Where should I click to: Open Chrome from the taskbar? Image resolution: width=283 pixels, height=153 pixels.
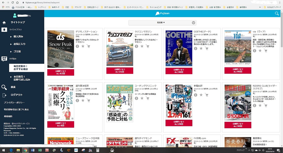point(25,150)
